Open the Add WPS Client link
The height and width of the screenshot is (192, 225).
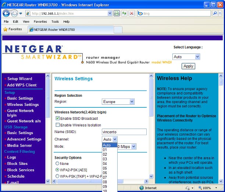22,85
